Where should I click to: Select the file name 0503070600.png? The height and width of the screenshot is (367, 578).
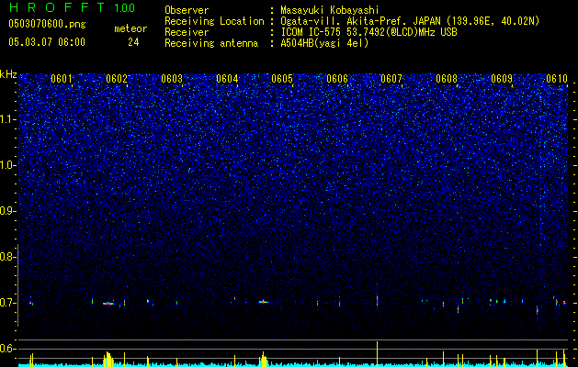point(47,24)
